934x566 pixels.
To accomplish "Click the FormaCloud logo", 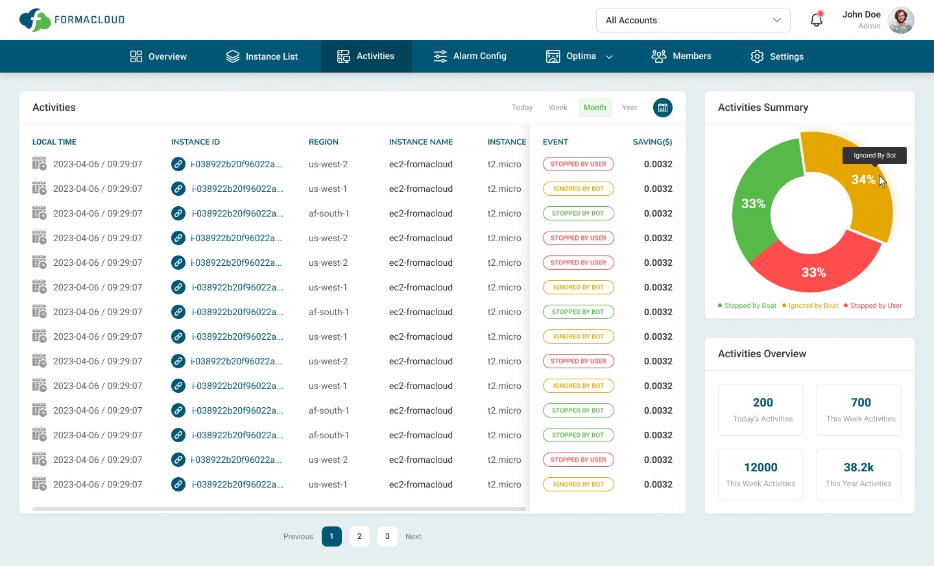I will (x=72, y=20).
